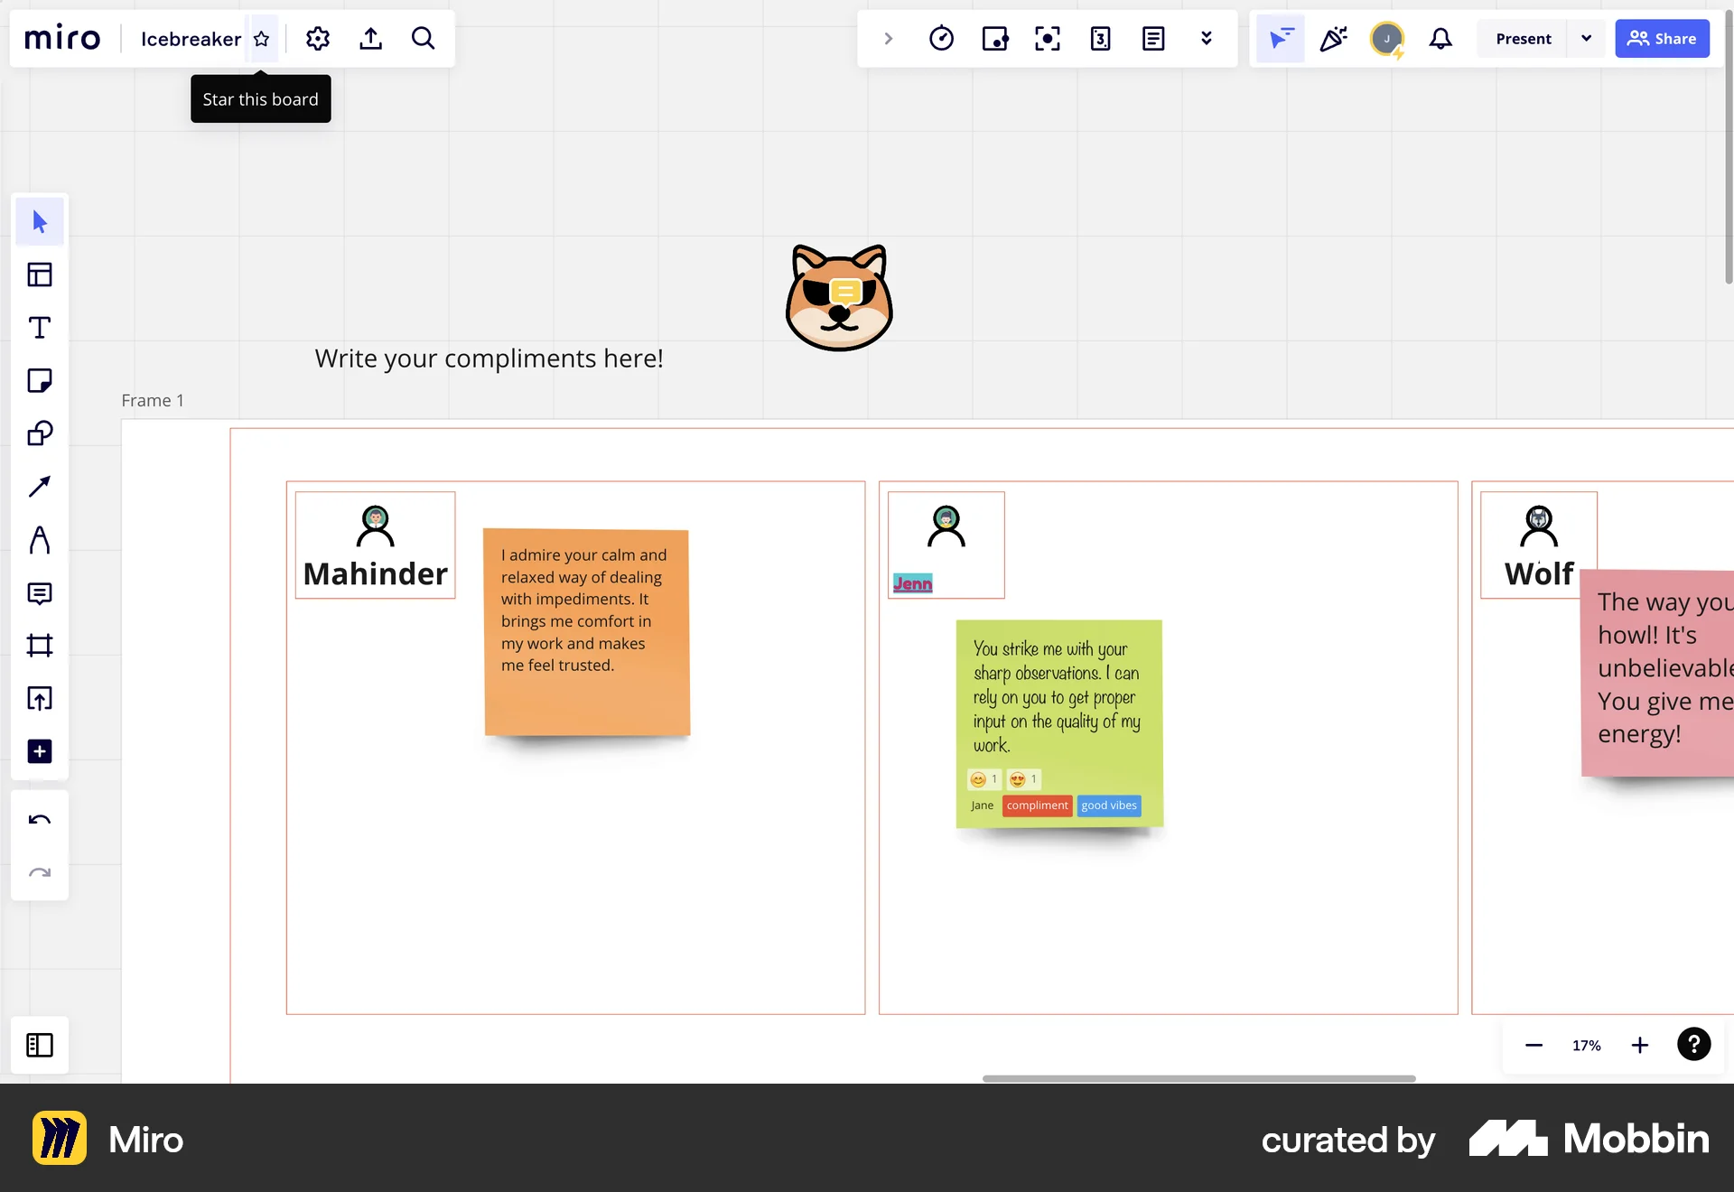This screenshot has height=1192, width=1734.
Task: Star this board via the star icon
Action: (x=262, y=39)
